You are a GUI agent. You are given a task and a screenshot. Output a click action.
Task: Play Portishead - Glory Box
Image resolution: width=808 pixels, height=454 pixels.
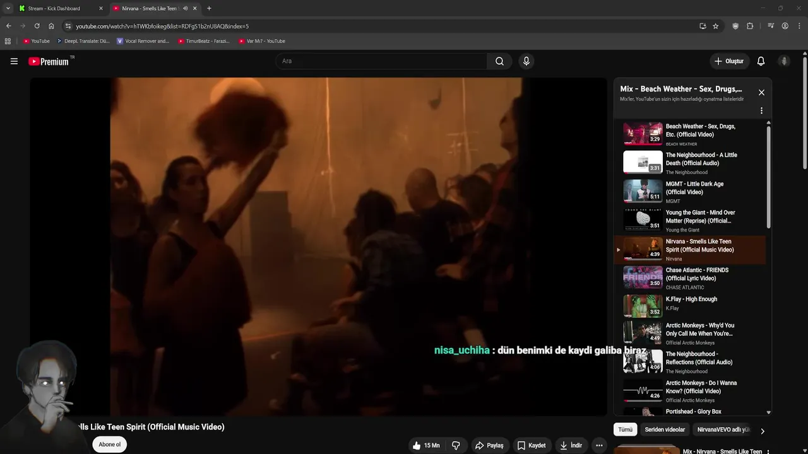coord(691,411)
